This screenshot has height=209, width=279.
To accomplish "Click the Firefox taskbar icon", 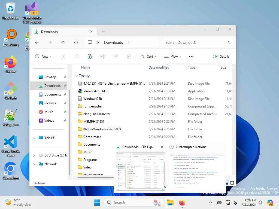I will [182, 202].
